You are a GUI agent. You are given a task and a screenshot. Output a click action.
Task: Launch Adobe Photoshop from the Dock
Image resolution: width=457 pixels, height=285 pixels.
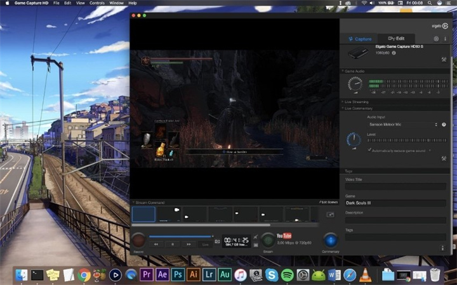click(x=178, y=274)
